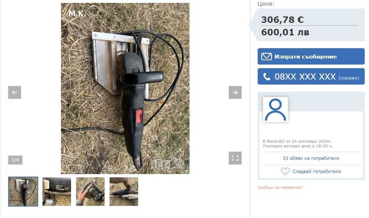Click the envelope icon for messaging
The height and width of the screenshot is (218, 369).
click(266, 57)
